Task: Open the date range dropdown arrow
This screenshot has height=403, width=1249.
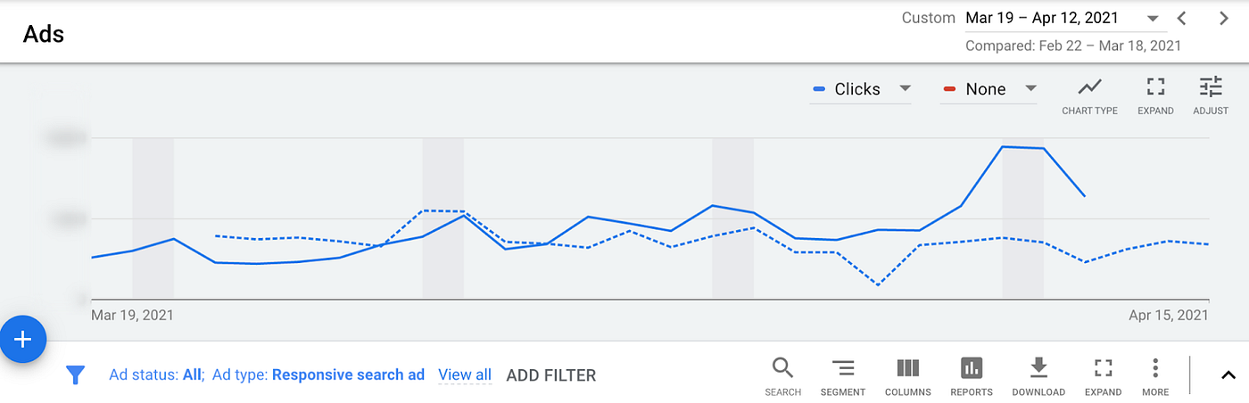Action: coord(1152,19)
